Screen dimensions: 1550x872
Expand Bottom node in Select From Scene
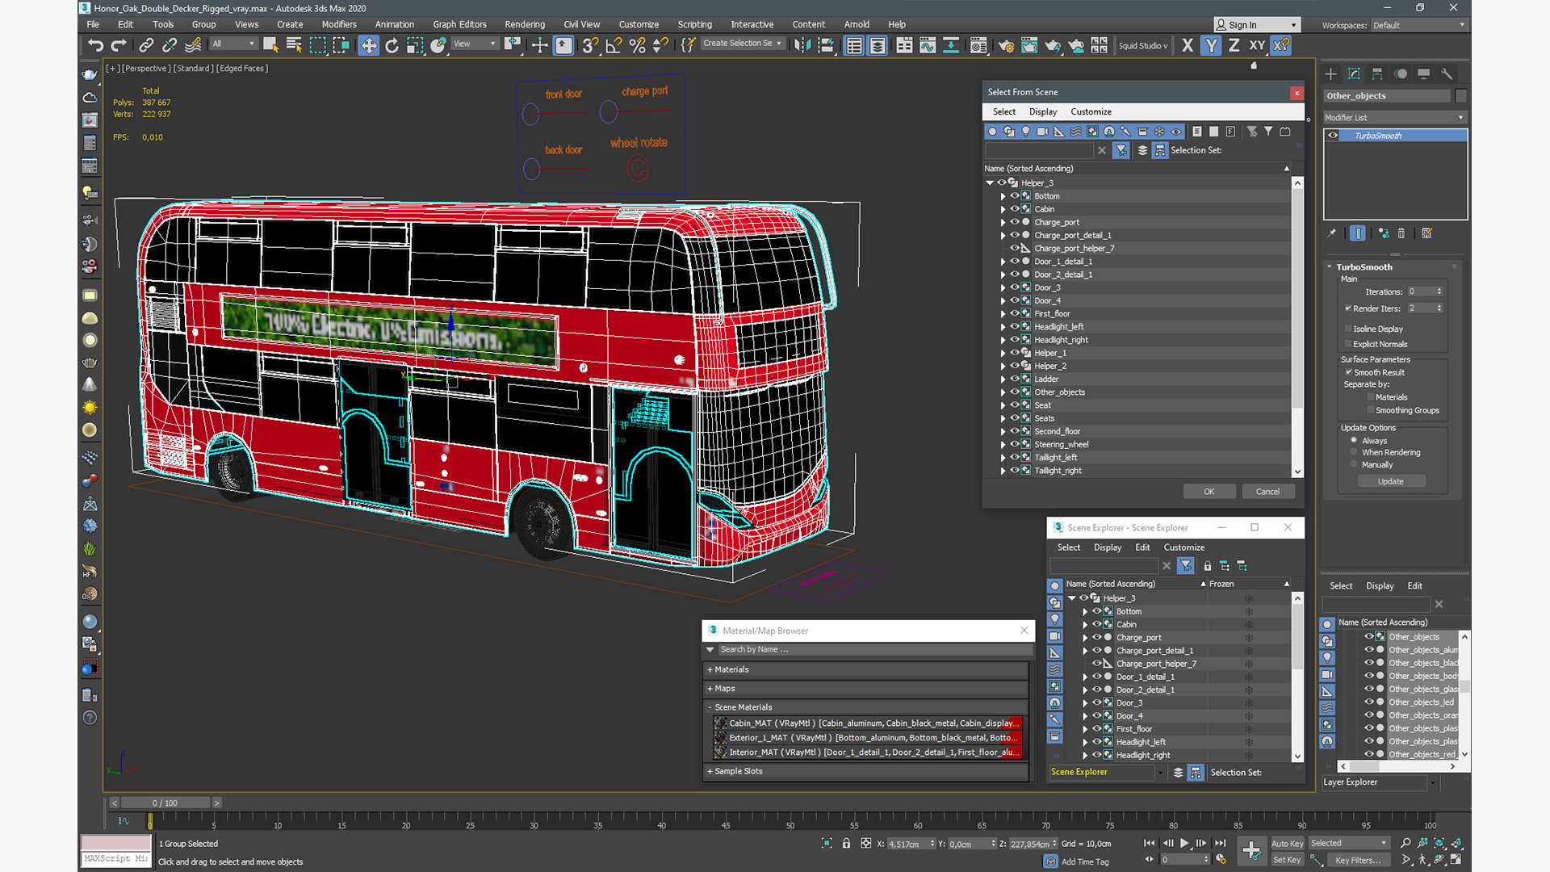point(1003,196)
